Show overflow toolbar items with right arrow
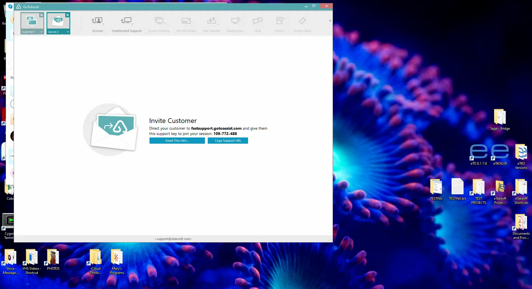This screenshot has width=532, height=289. [330, 20]
